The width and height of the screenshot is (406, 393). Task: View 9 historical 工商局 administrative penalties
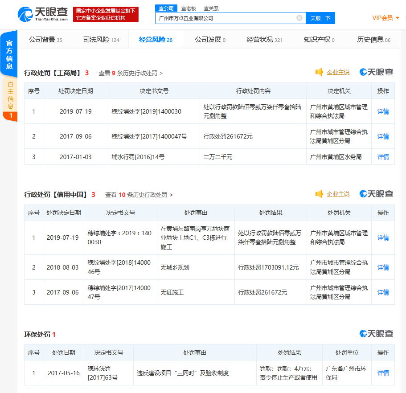coord(131,73)
